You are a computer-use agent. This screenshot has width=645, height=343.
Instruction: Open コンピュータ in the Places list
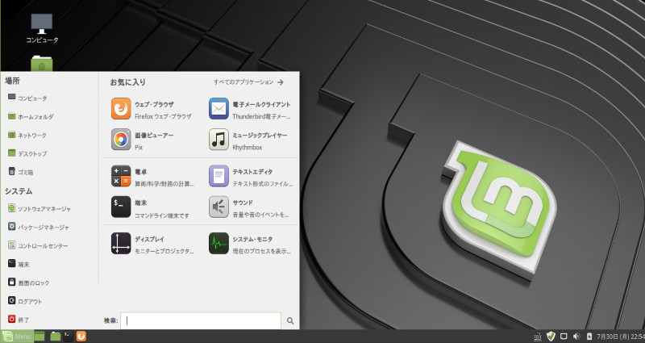[27, 98]
